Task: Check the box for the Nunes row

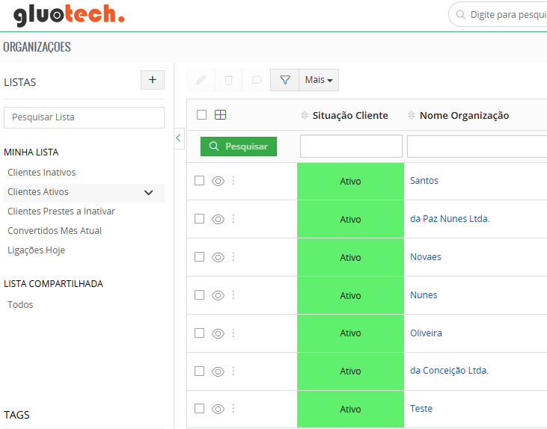Action: 200,295
